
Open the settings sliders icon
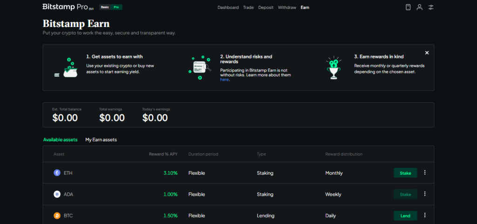pyautogui.click(x=431, y=7)
